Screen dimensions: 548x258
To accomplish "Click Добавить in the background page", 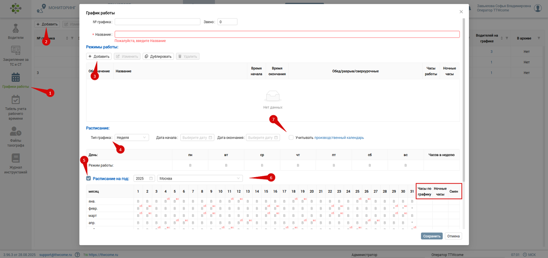I will click(x=47, y=24).
